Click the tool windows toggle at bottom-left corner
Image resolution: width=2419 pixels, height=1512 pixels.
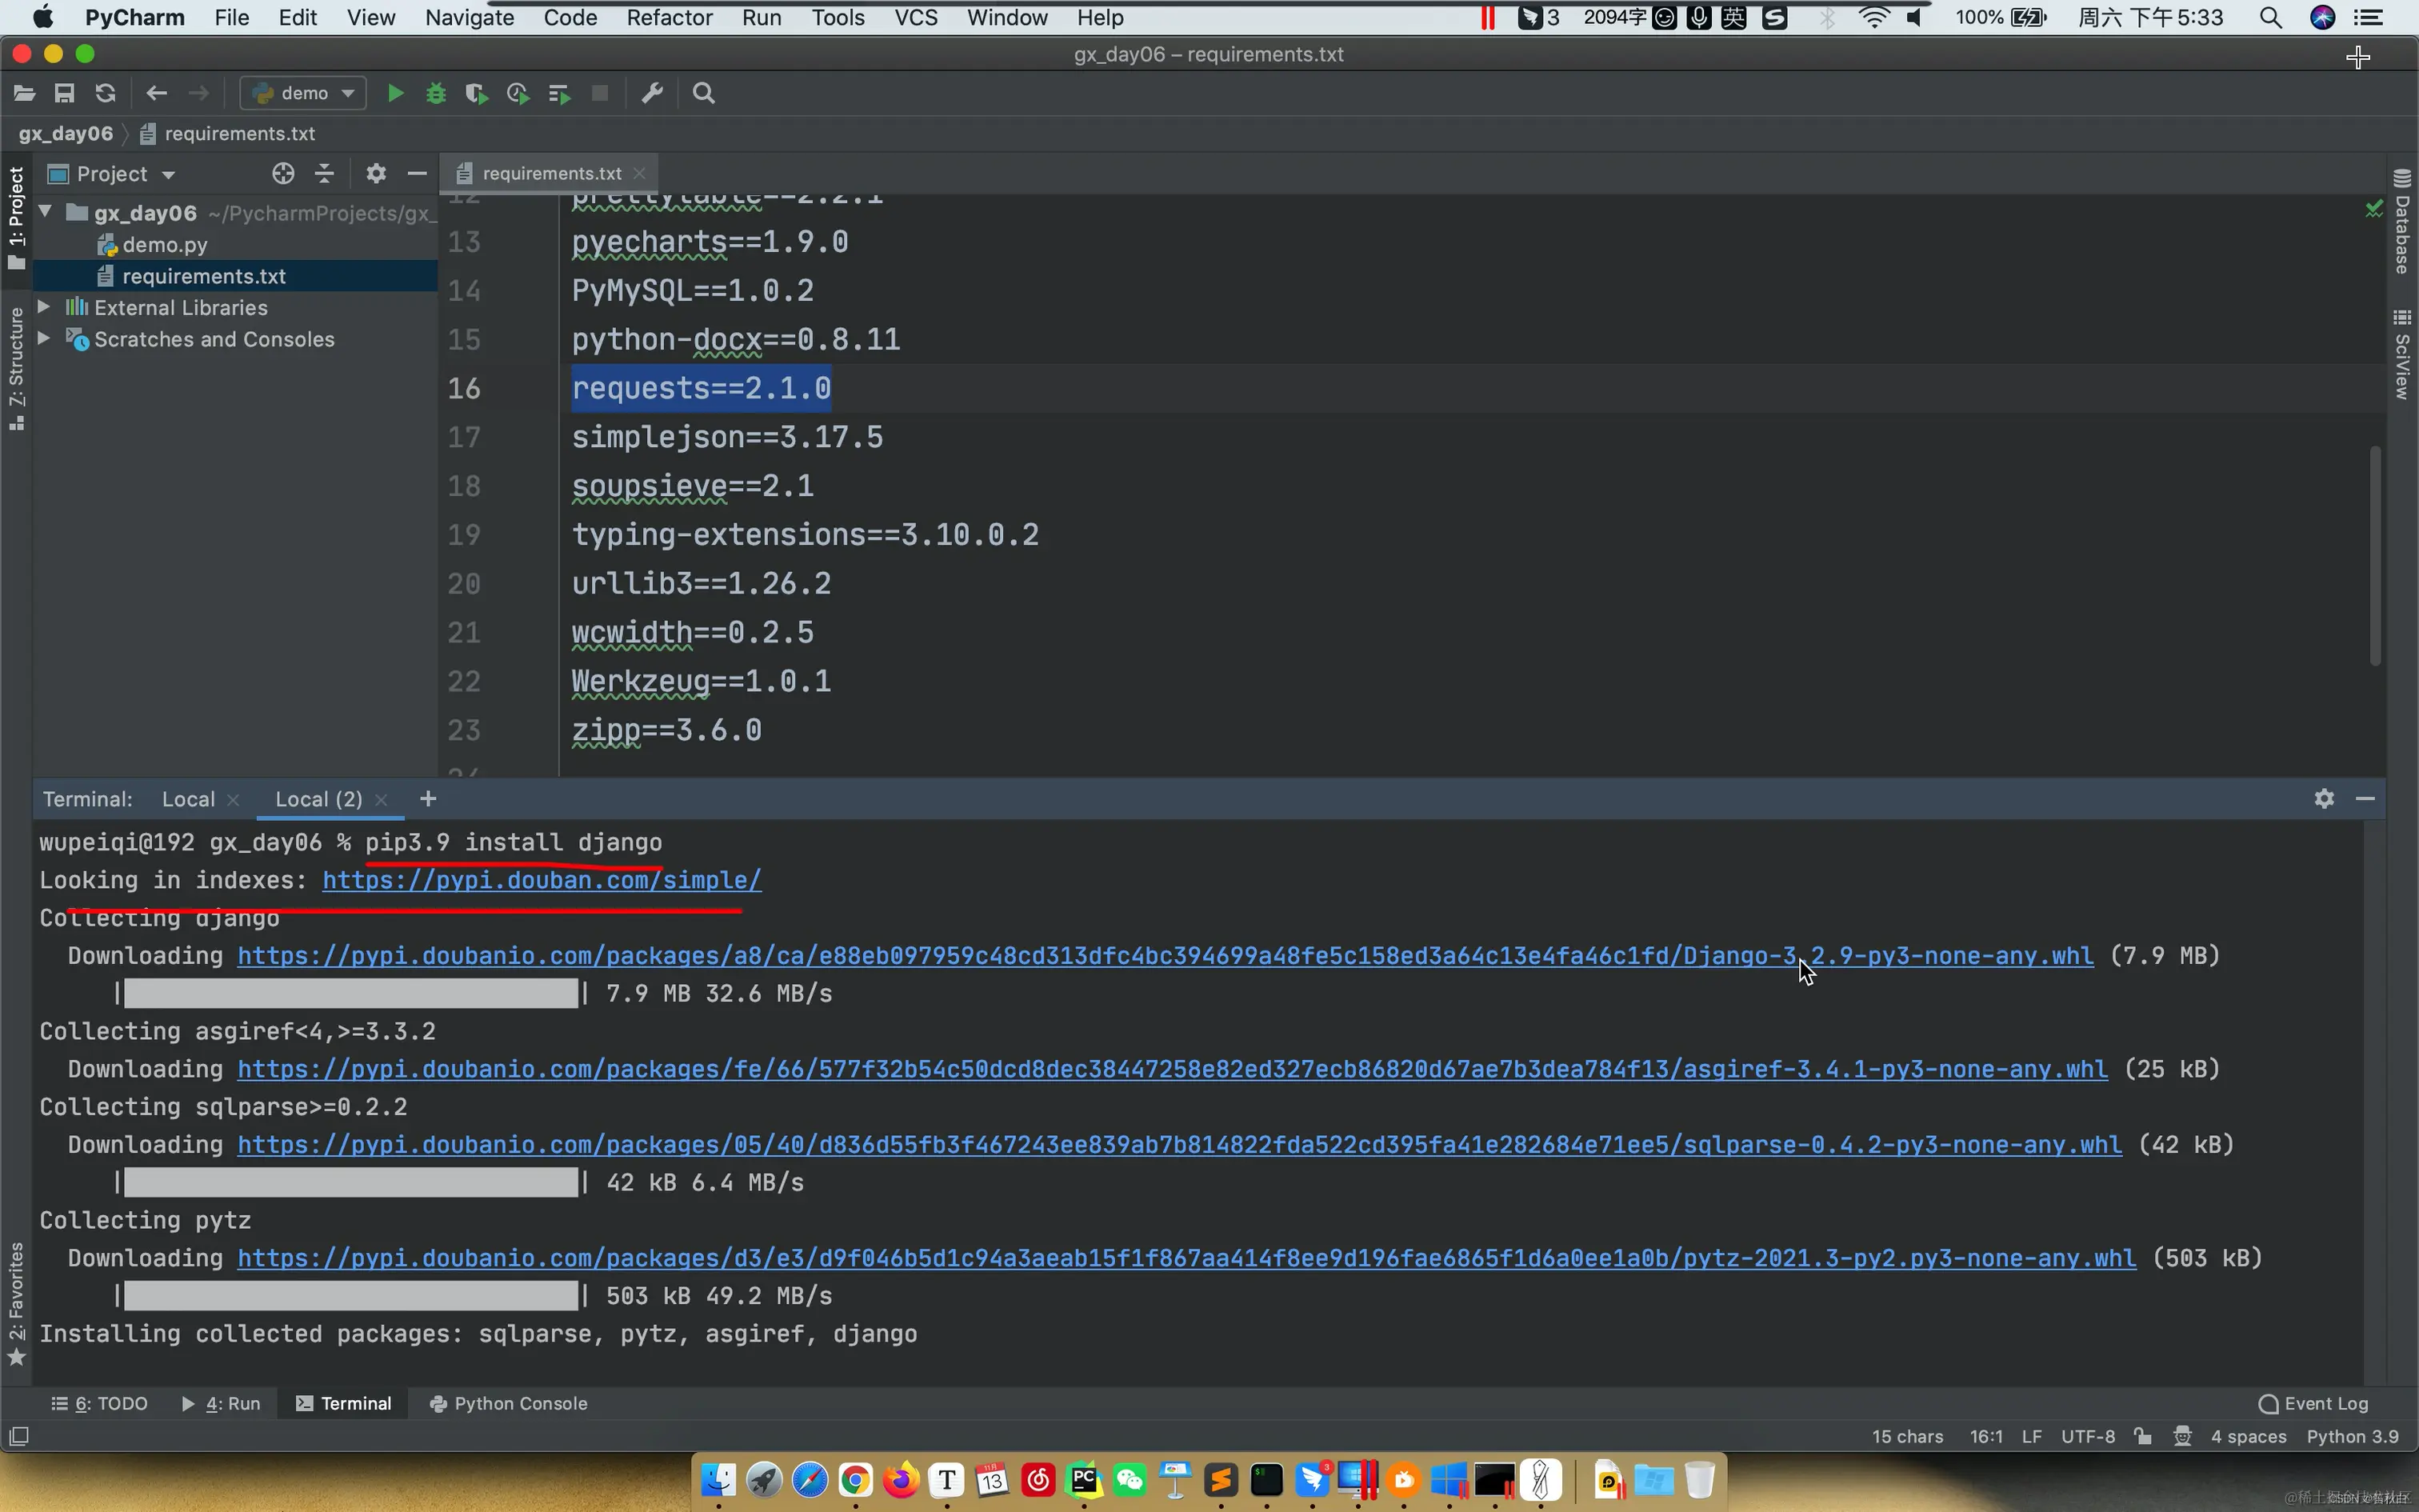19,1436
